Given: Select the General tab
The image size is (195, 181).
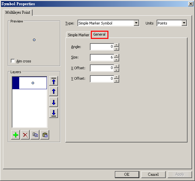Looking at the screenshot, I should click(99, 34).
